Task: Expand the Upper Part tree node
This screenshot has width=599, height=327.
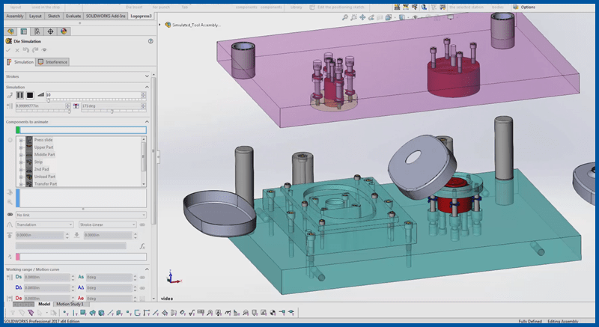Action: [x=21, y=147]
